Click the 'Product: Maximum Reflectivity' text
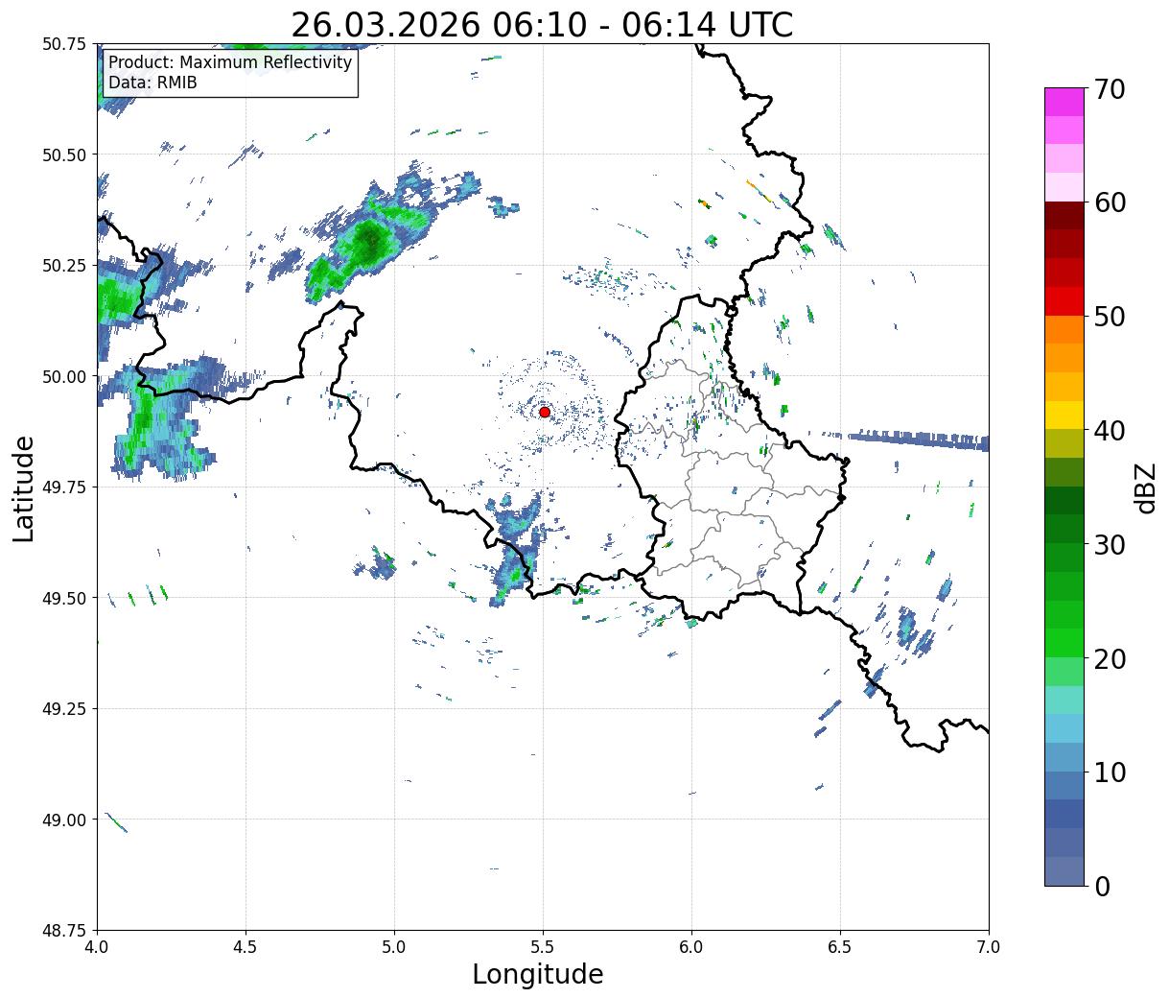 tap(230, 62)
